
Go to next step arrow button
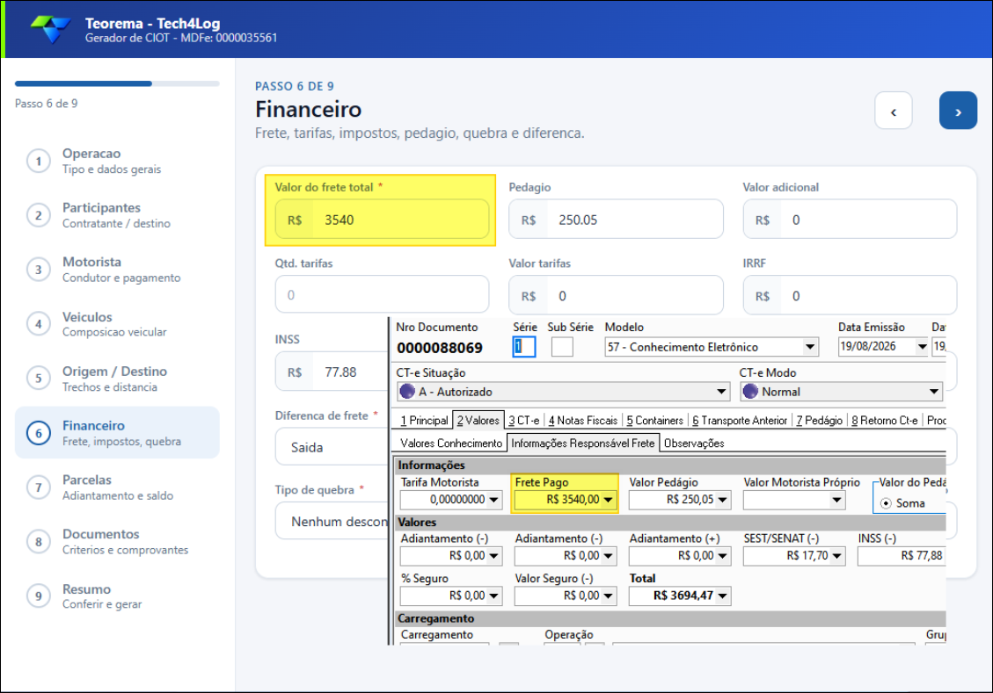(x=958, y=111)
